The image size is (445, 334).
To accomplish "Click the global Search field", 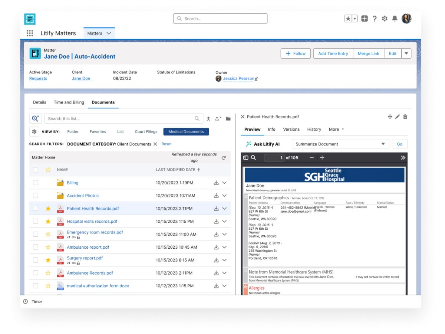I will [x=220, y=19].
